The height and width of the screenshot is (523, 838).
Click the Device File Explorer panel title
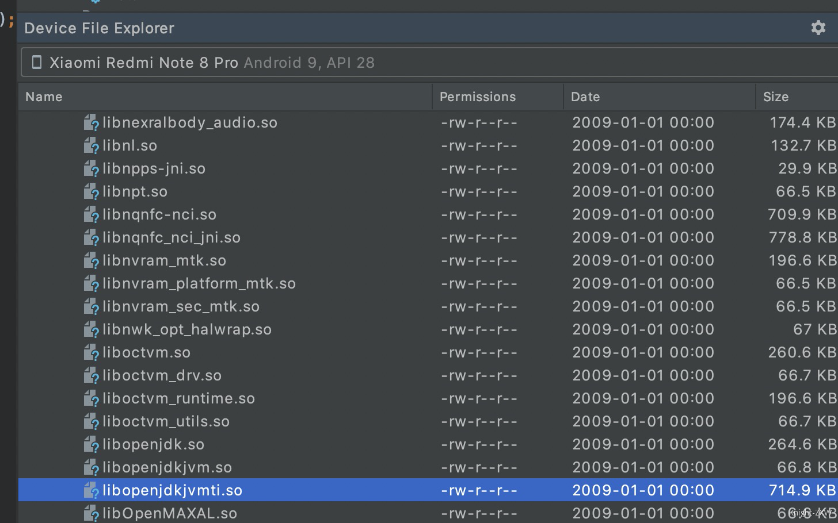pos(99,28)
